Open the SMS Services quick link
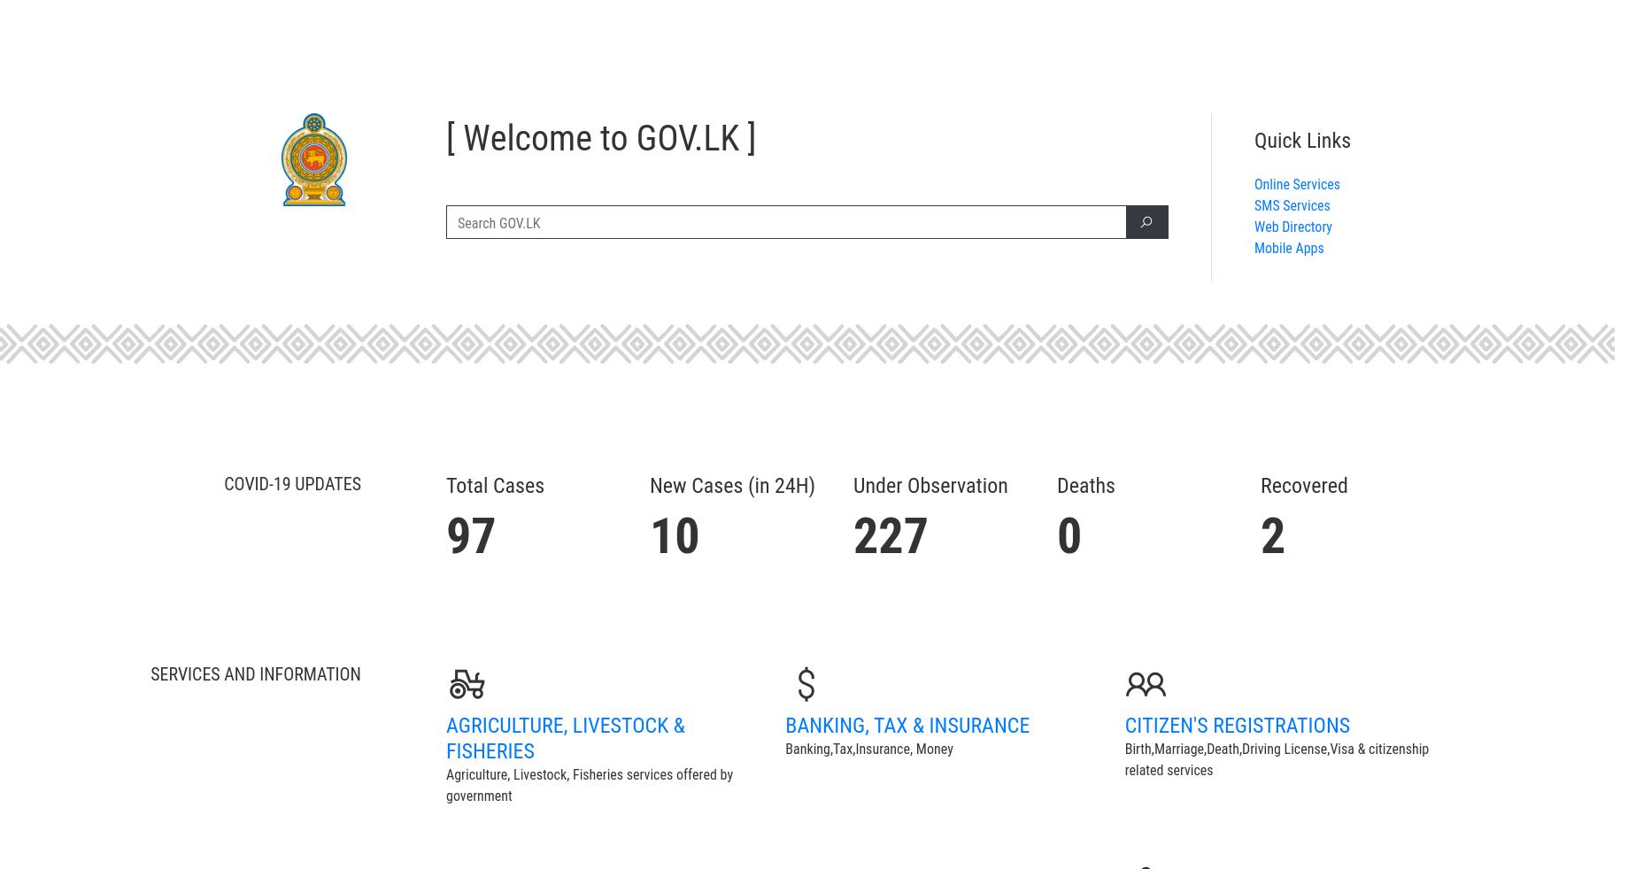1628x869 pixels. click(x=1292, y=205)
